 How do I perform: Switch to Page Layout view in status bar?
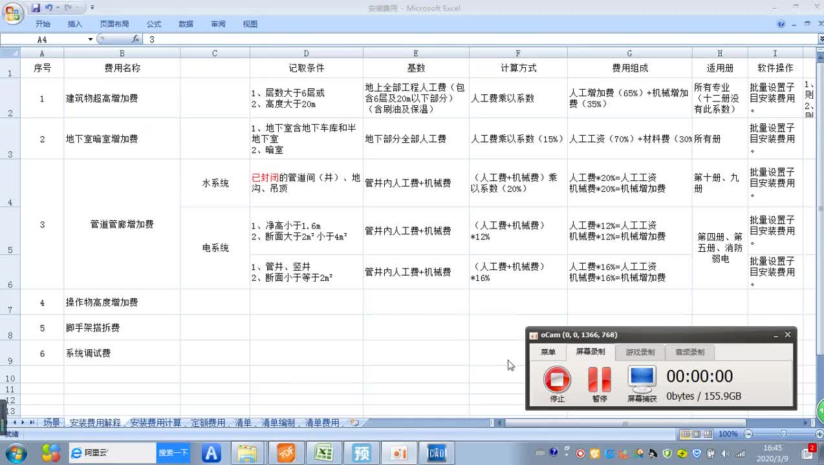click(x=697, y=434)
